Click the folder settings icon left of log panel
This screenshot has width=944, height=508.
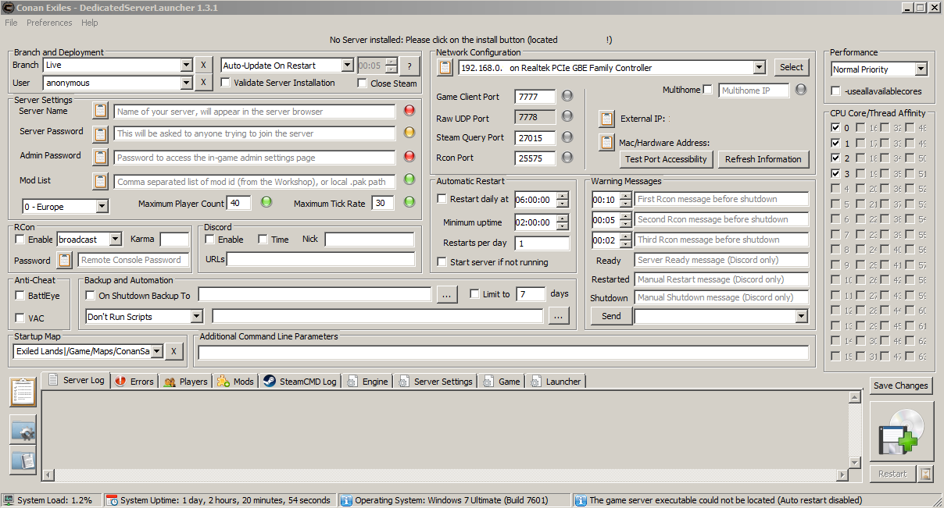tap(23, 430)
